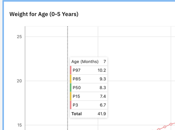Viewport: 175px width, 130px height.
Task: Click the green color marker beside P50
Action: 71,87
